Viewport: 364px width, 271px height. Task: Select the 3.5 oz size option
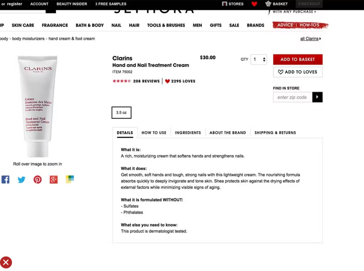click(x=121, y=113)
